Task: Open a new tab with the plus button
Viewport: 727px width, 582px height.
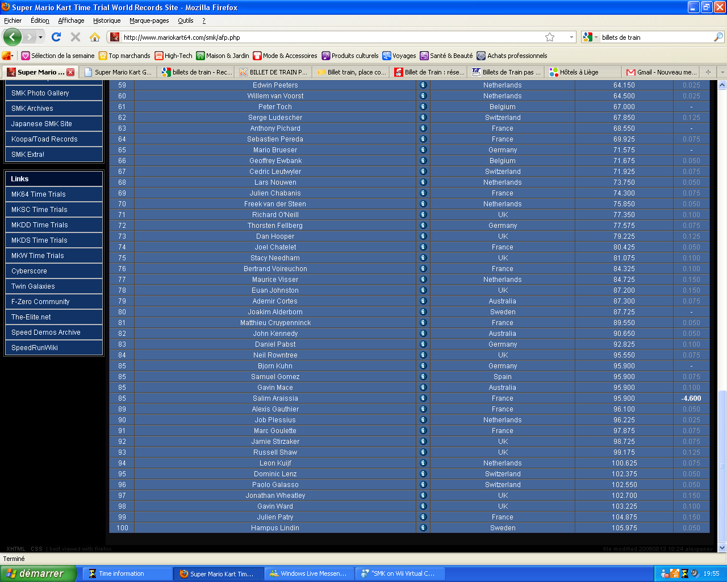Action: (x=708, y=72)
